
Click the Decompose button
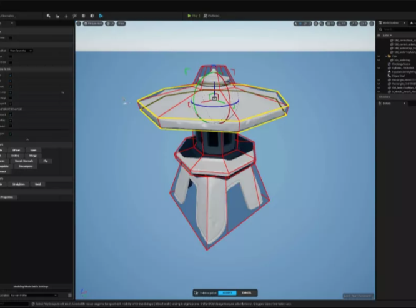[26, 167]
